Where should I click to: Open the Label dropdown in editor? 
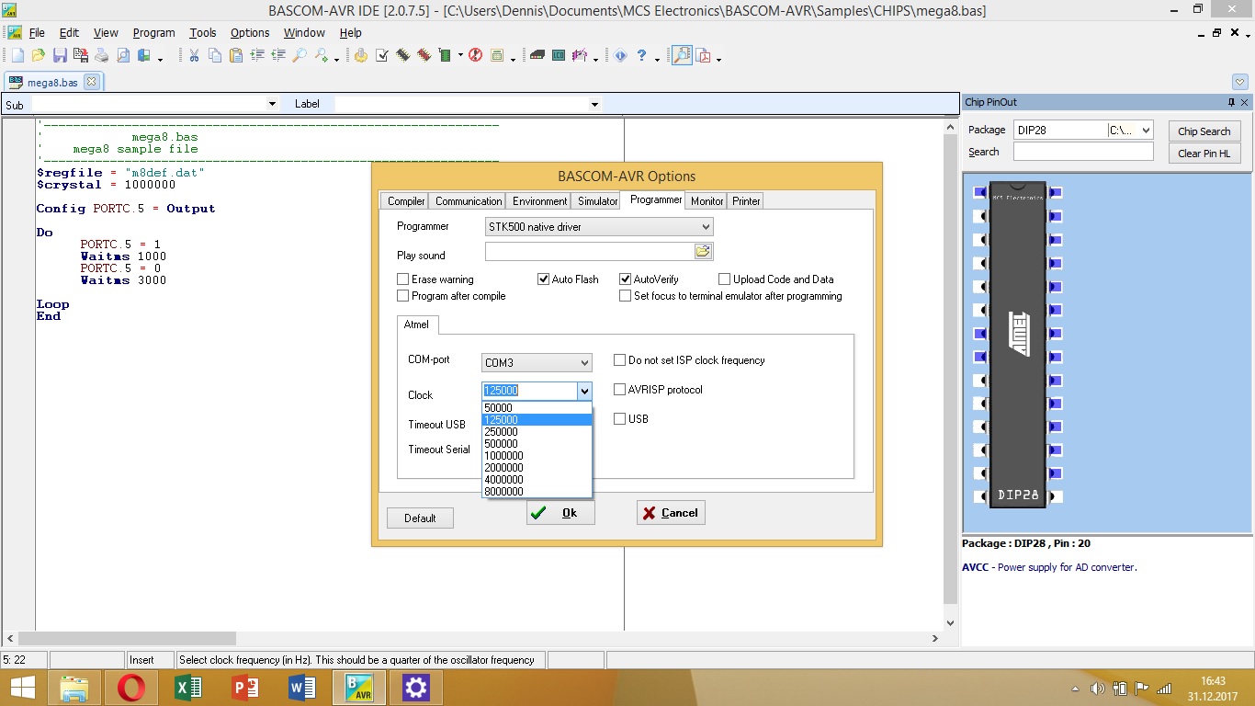coord(594,105)
